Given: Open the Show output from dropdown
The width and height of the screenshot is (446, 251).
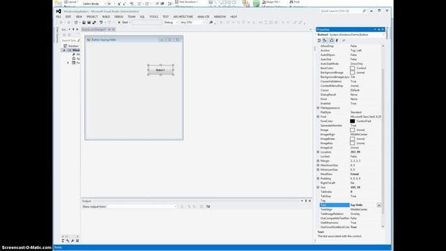Looking at the screenshot, I should click(142, 206).
